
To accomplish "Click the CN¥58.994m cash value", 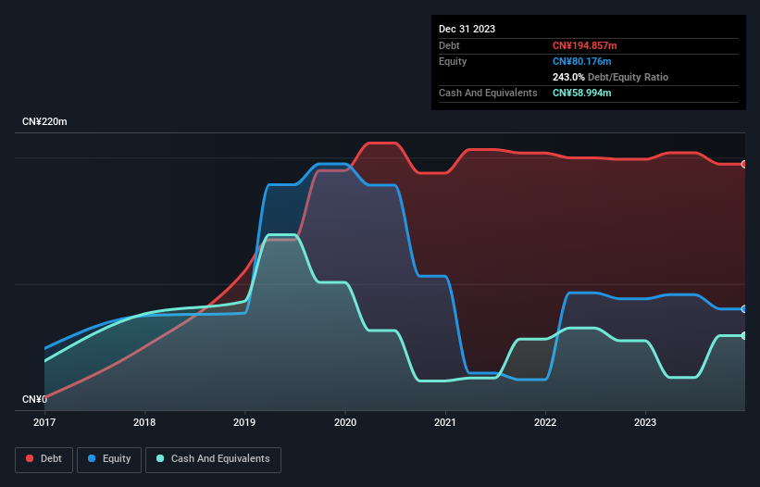I will [581, 93].
